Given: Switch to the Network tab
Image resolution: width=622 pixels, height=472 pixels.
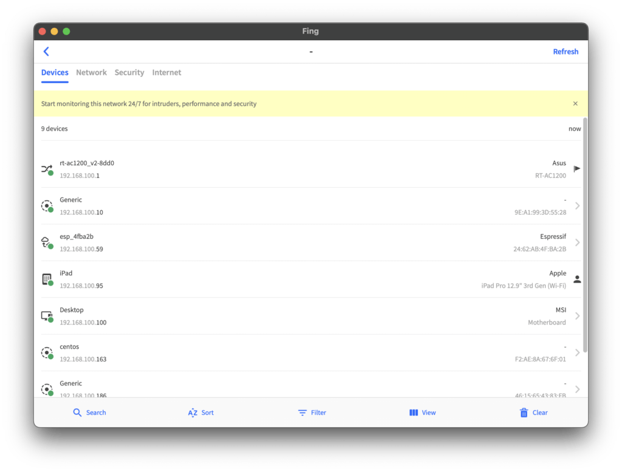Looking at the screenshot, I should pyautogui.click(x=91, y=72).
